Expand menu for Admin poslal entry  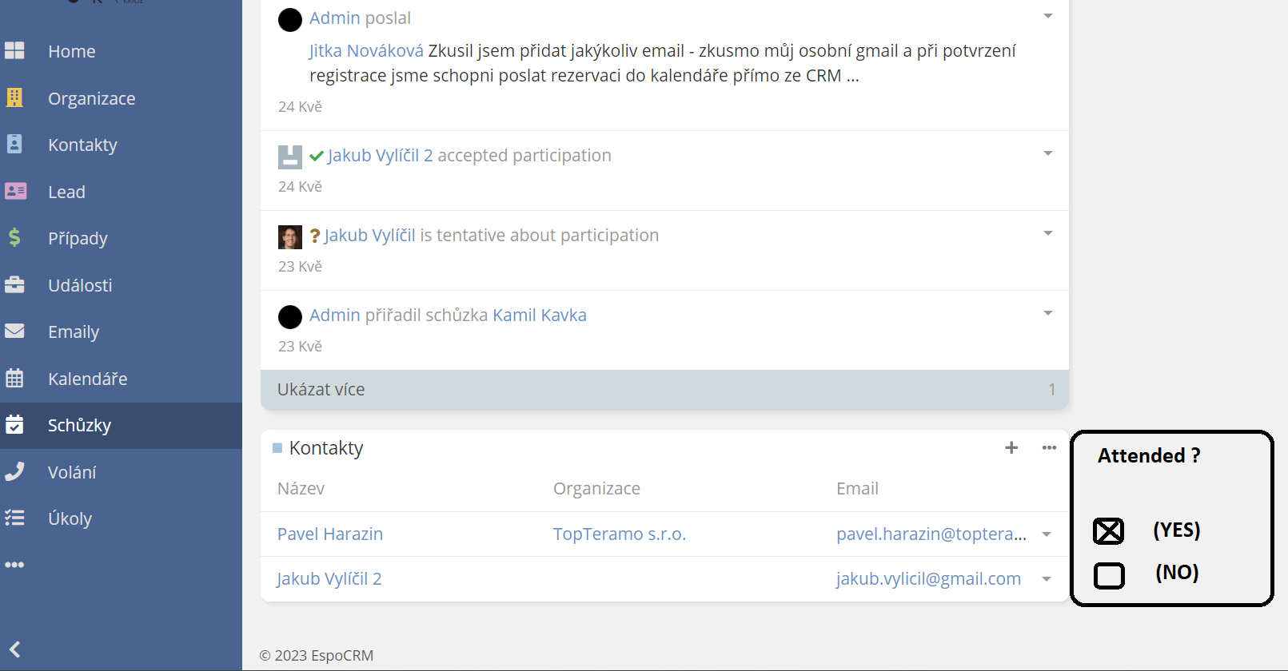pos(1047,16)
